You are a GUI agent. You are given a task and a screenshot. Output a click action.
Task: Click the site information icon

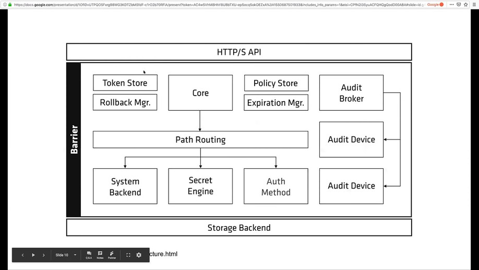(5, 5)
